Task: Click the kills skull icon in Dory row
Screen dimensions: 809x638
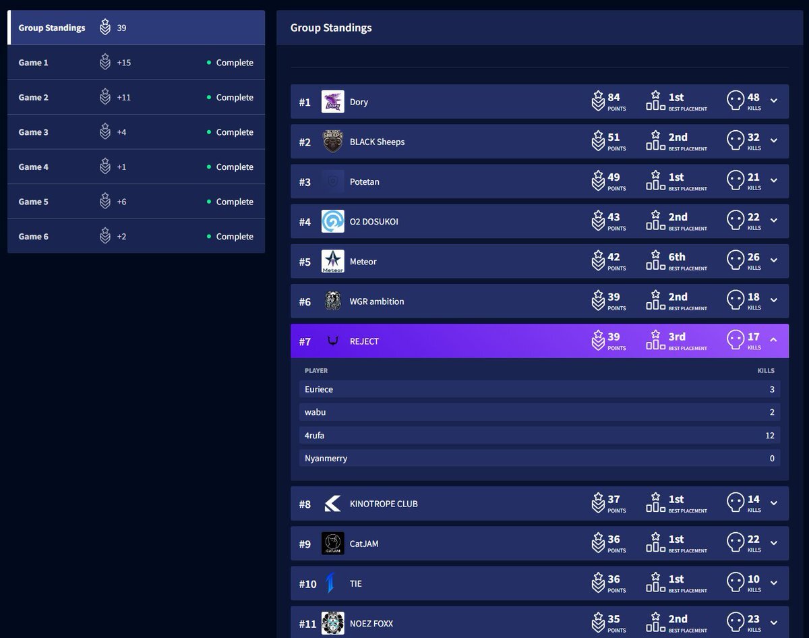Action: [736, 101]
